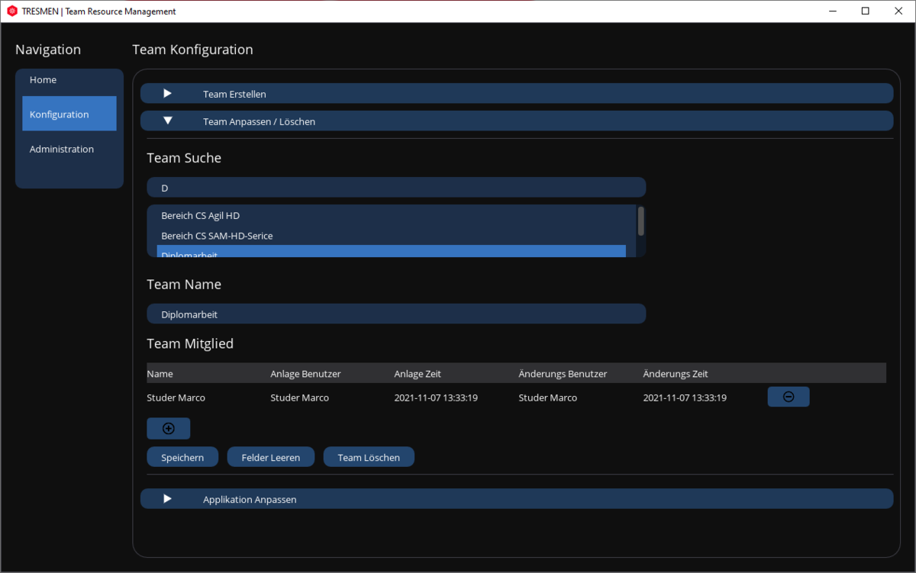Maximize the TRESMEN window
Image resolution: width=916 pixels, height=573 pixels.
coord(865,11)
